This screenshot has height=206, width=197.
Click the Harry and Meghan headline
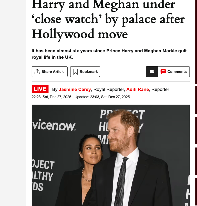[108, 20]
